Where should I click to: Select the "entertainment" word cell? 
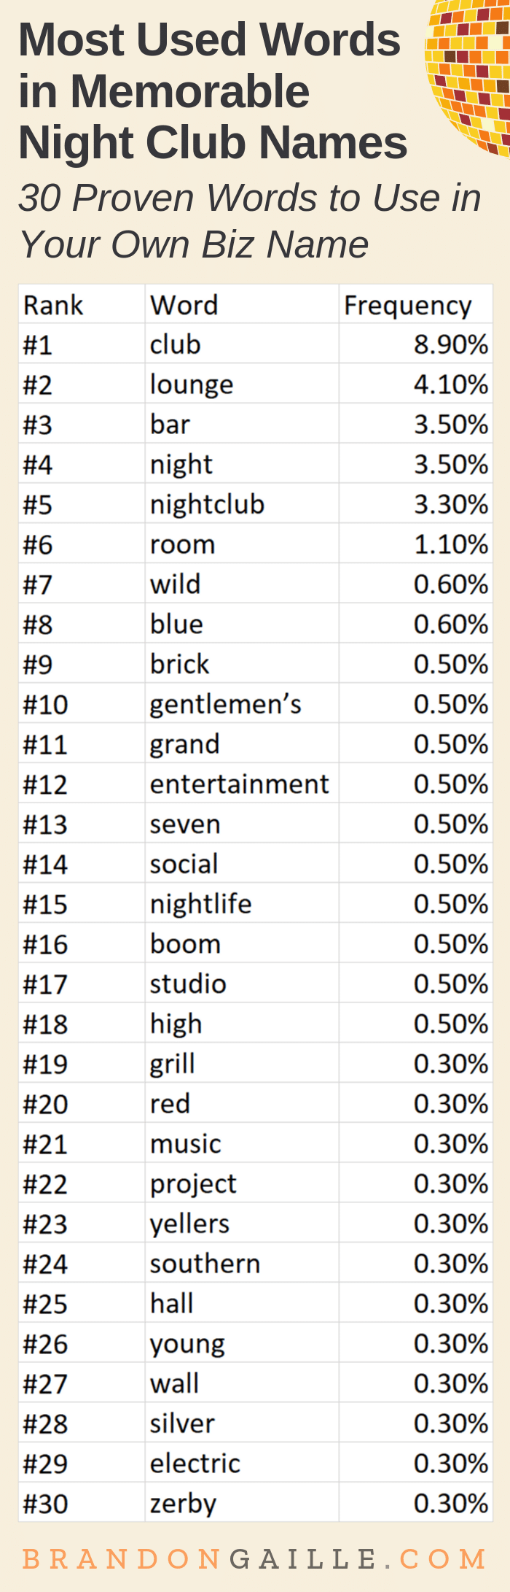239,784
